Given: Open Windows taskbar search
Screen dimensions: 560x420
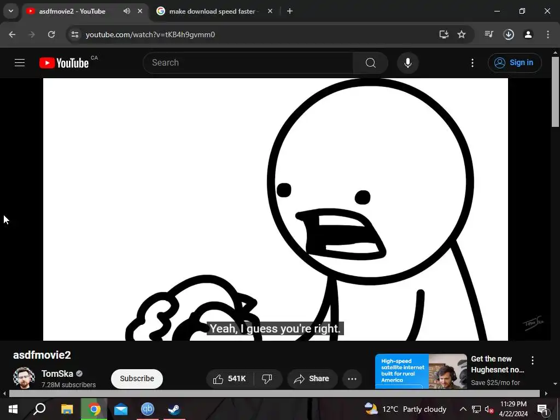Looking at the screenshot, I should pos(39,409).
